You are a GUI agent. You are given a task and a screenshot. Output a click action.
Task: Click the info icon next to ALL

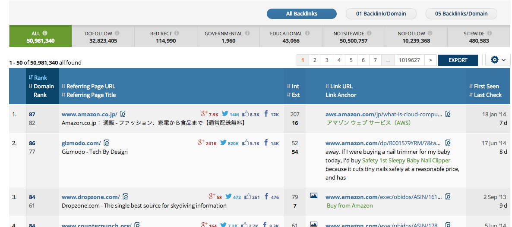pyautogui.click(x=45, y=33)
